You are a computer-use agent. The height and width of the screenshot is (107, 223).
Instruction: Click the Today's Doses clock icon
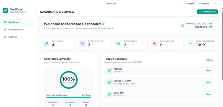(82, 44)
